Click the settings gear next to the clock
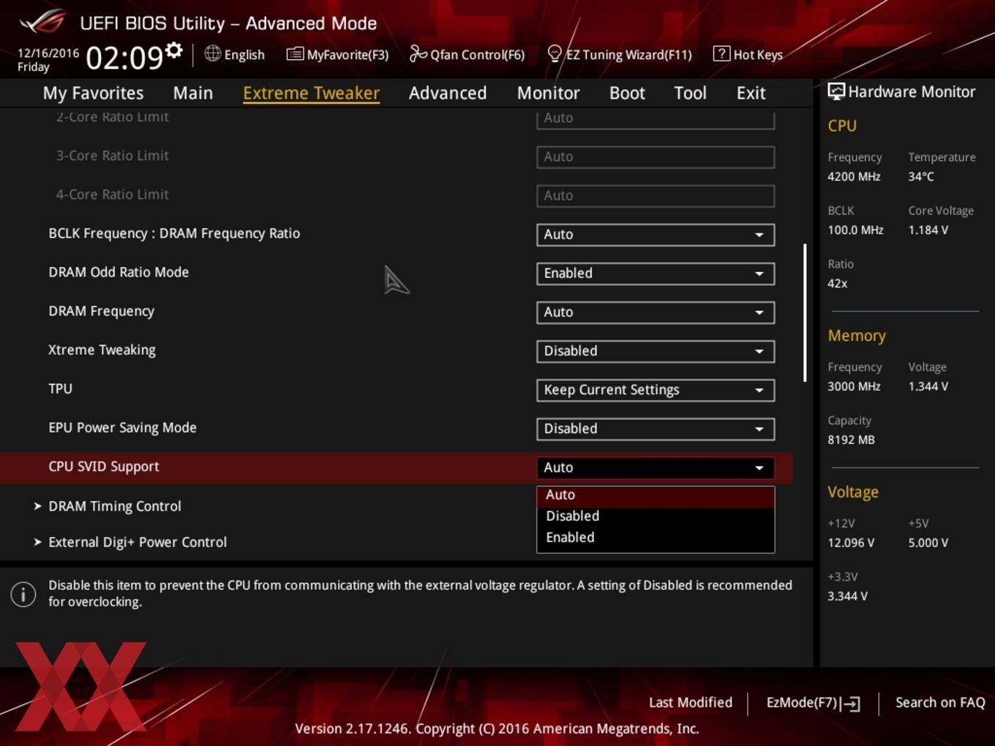The image size is (995, 746). tap(173, 50)
